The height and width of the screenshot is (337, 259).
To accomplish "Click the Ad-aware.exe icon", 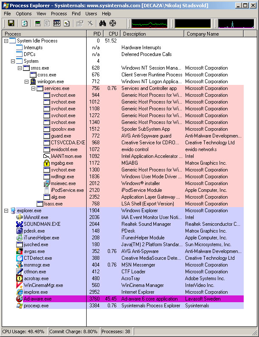I will click(x=20, y=299).
